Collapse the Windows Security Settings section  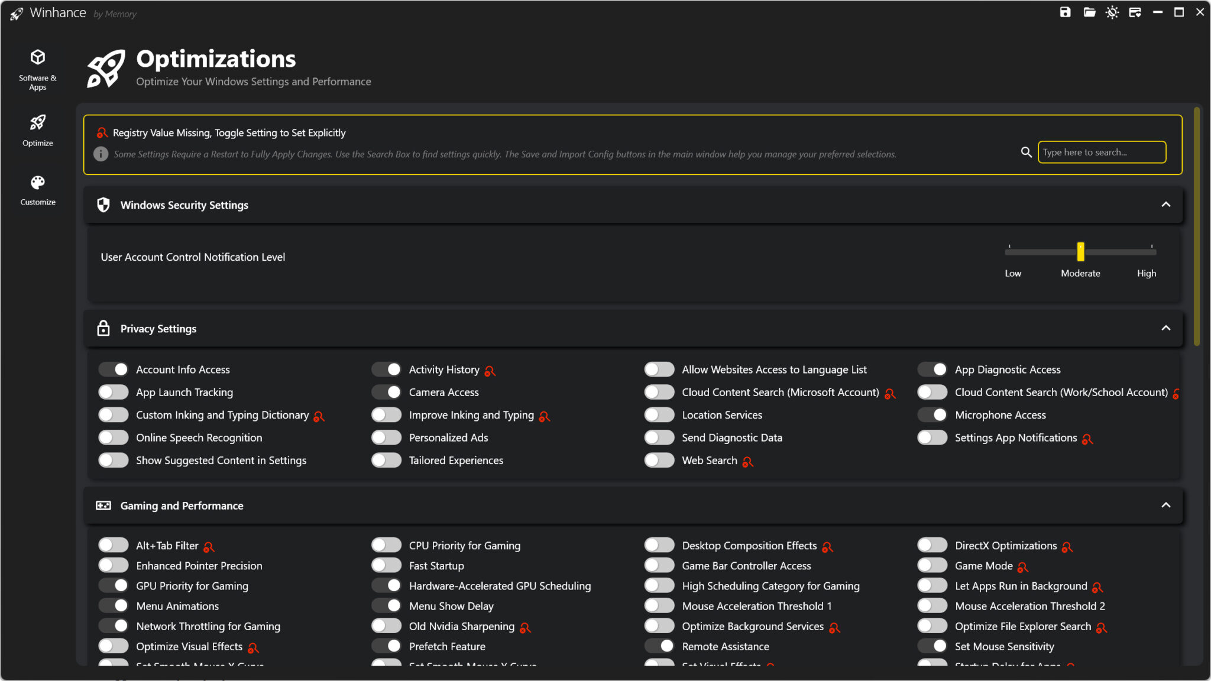click(1165, 205)
